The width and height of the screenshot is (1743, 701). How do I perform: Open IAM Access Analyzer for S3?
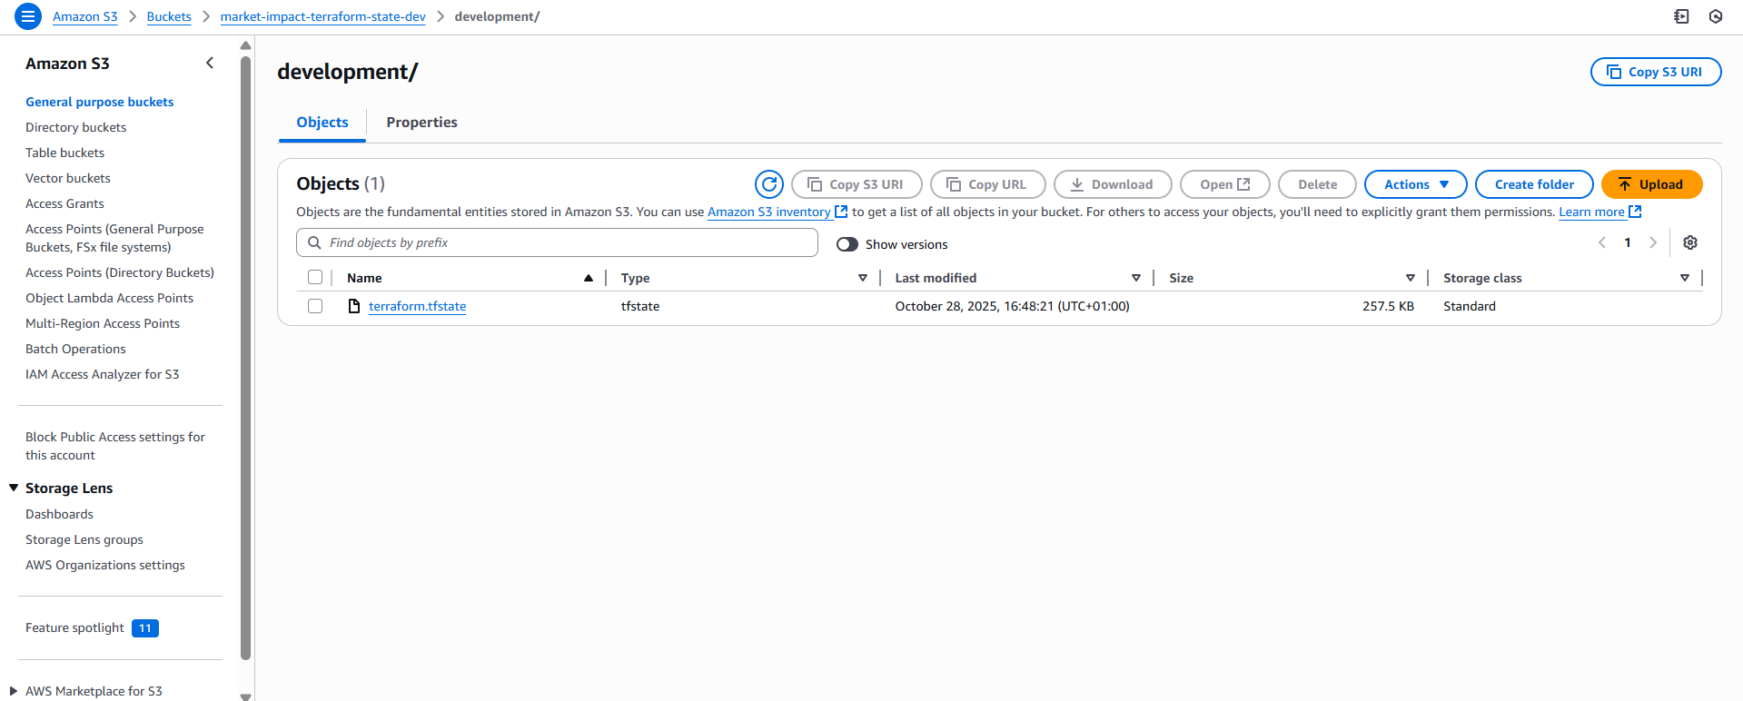(102, 374)
